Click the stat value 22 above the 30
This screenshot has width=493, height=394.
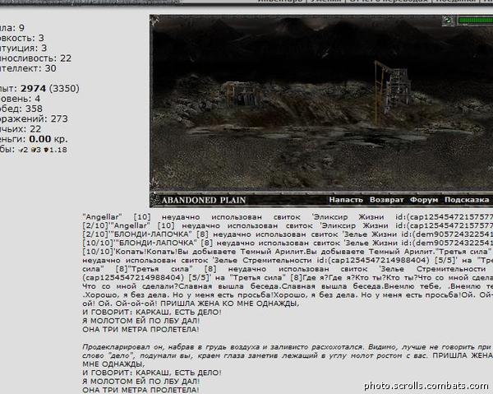point(66,58)
